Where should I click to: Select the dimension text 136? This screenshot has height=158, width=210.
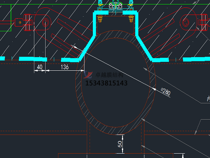point(65,67)
